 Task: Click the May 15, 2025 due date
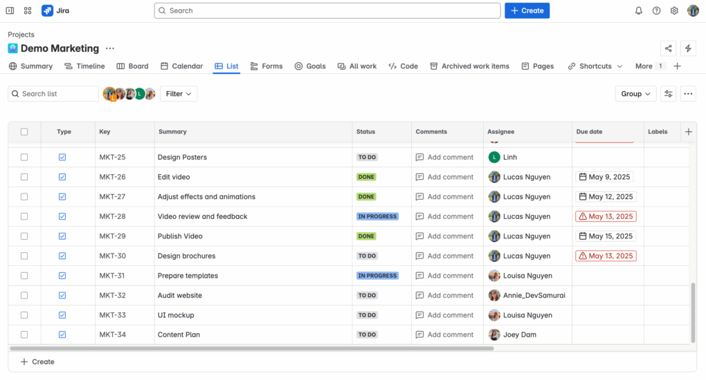(x=605, y=236)
